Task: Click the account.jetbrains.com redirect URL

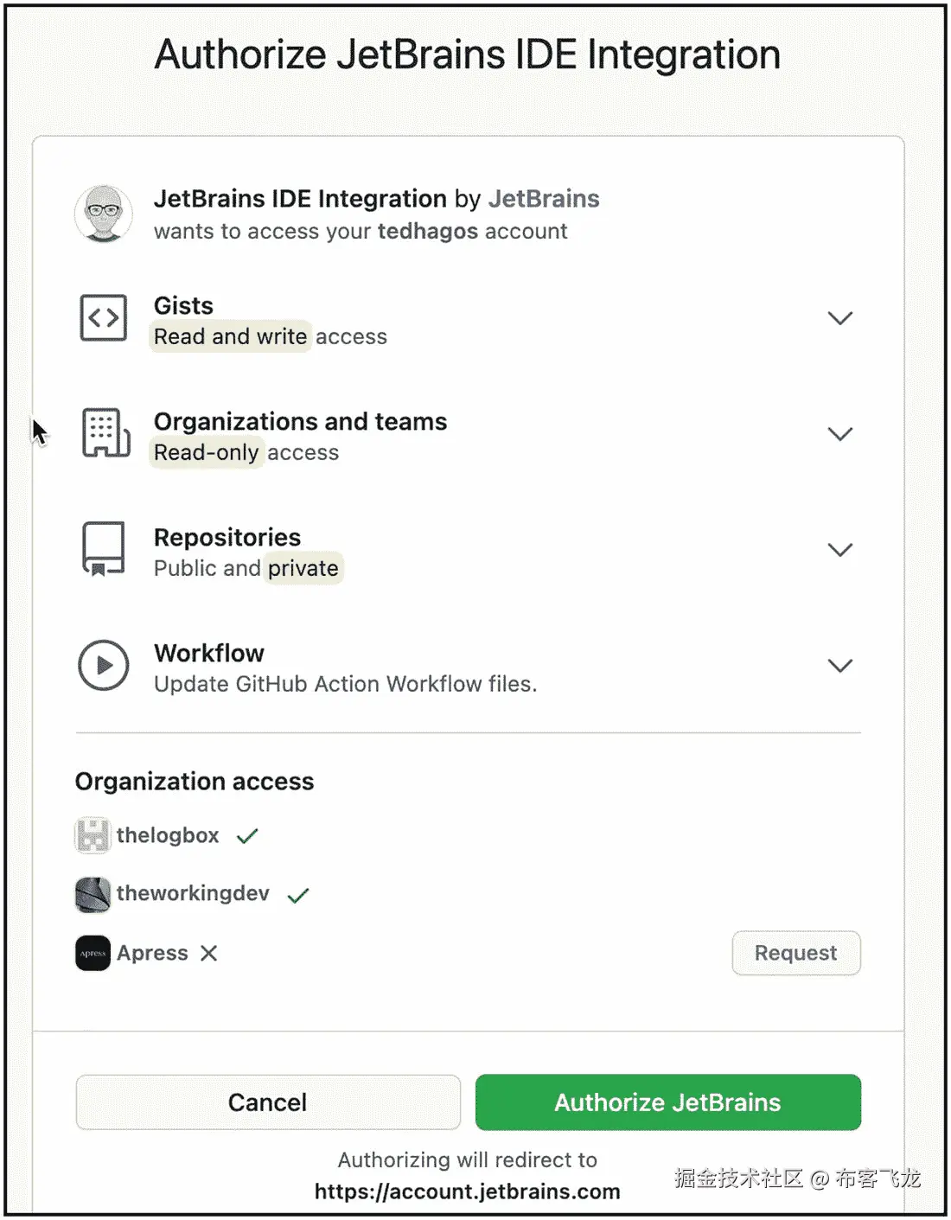Action: [x=467, y=1191]
